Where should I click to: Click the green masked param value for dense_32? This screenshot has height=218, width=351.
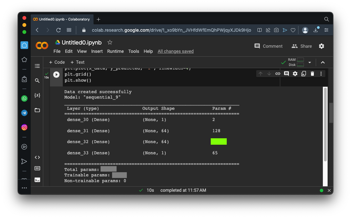point(219,141)
